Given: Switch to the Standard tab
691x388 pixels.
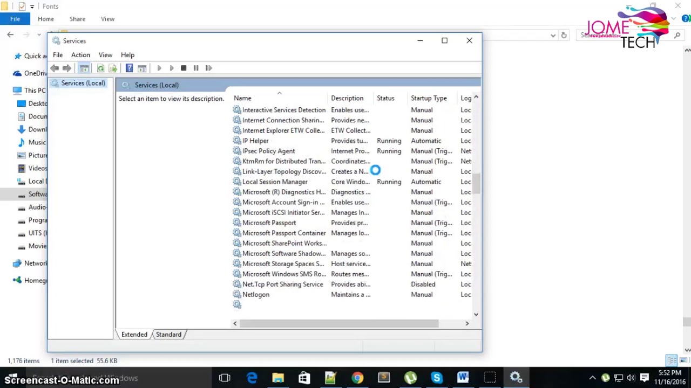Looking at the screenshot, I should coord(168,335).
